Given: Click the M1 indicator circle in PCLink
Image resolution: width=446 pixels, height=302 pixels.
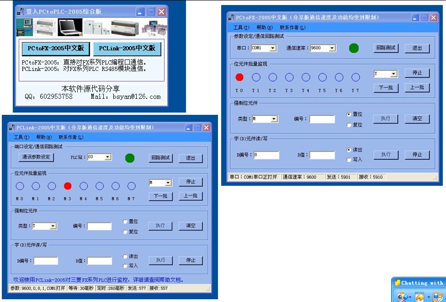Looking at the screenshot, I should click(x=36, y=186).
